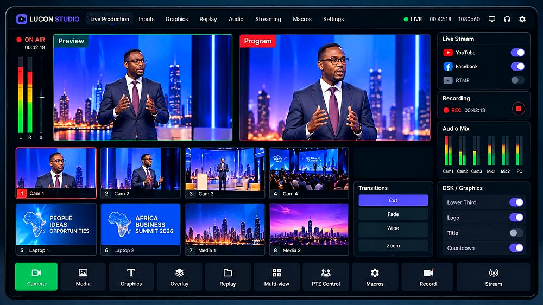Toggle the Lower Third switch
This screenshot has width=543, height=305.
(516, 202)
